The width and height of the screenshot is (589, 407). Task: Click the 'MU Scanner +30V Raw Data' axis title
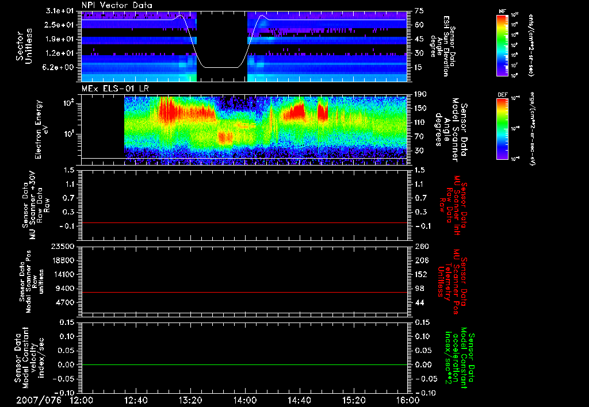point(36,205)
